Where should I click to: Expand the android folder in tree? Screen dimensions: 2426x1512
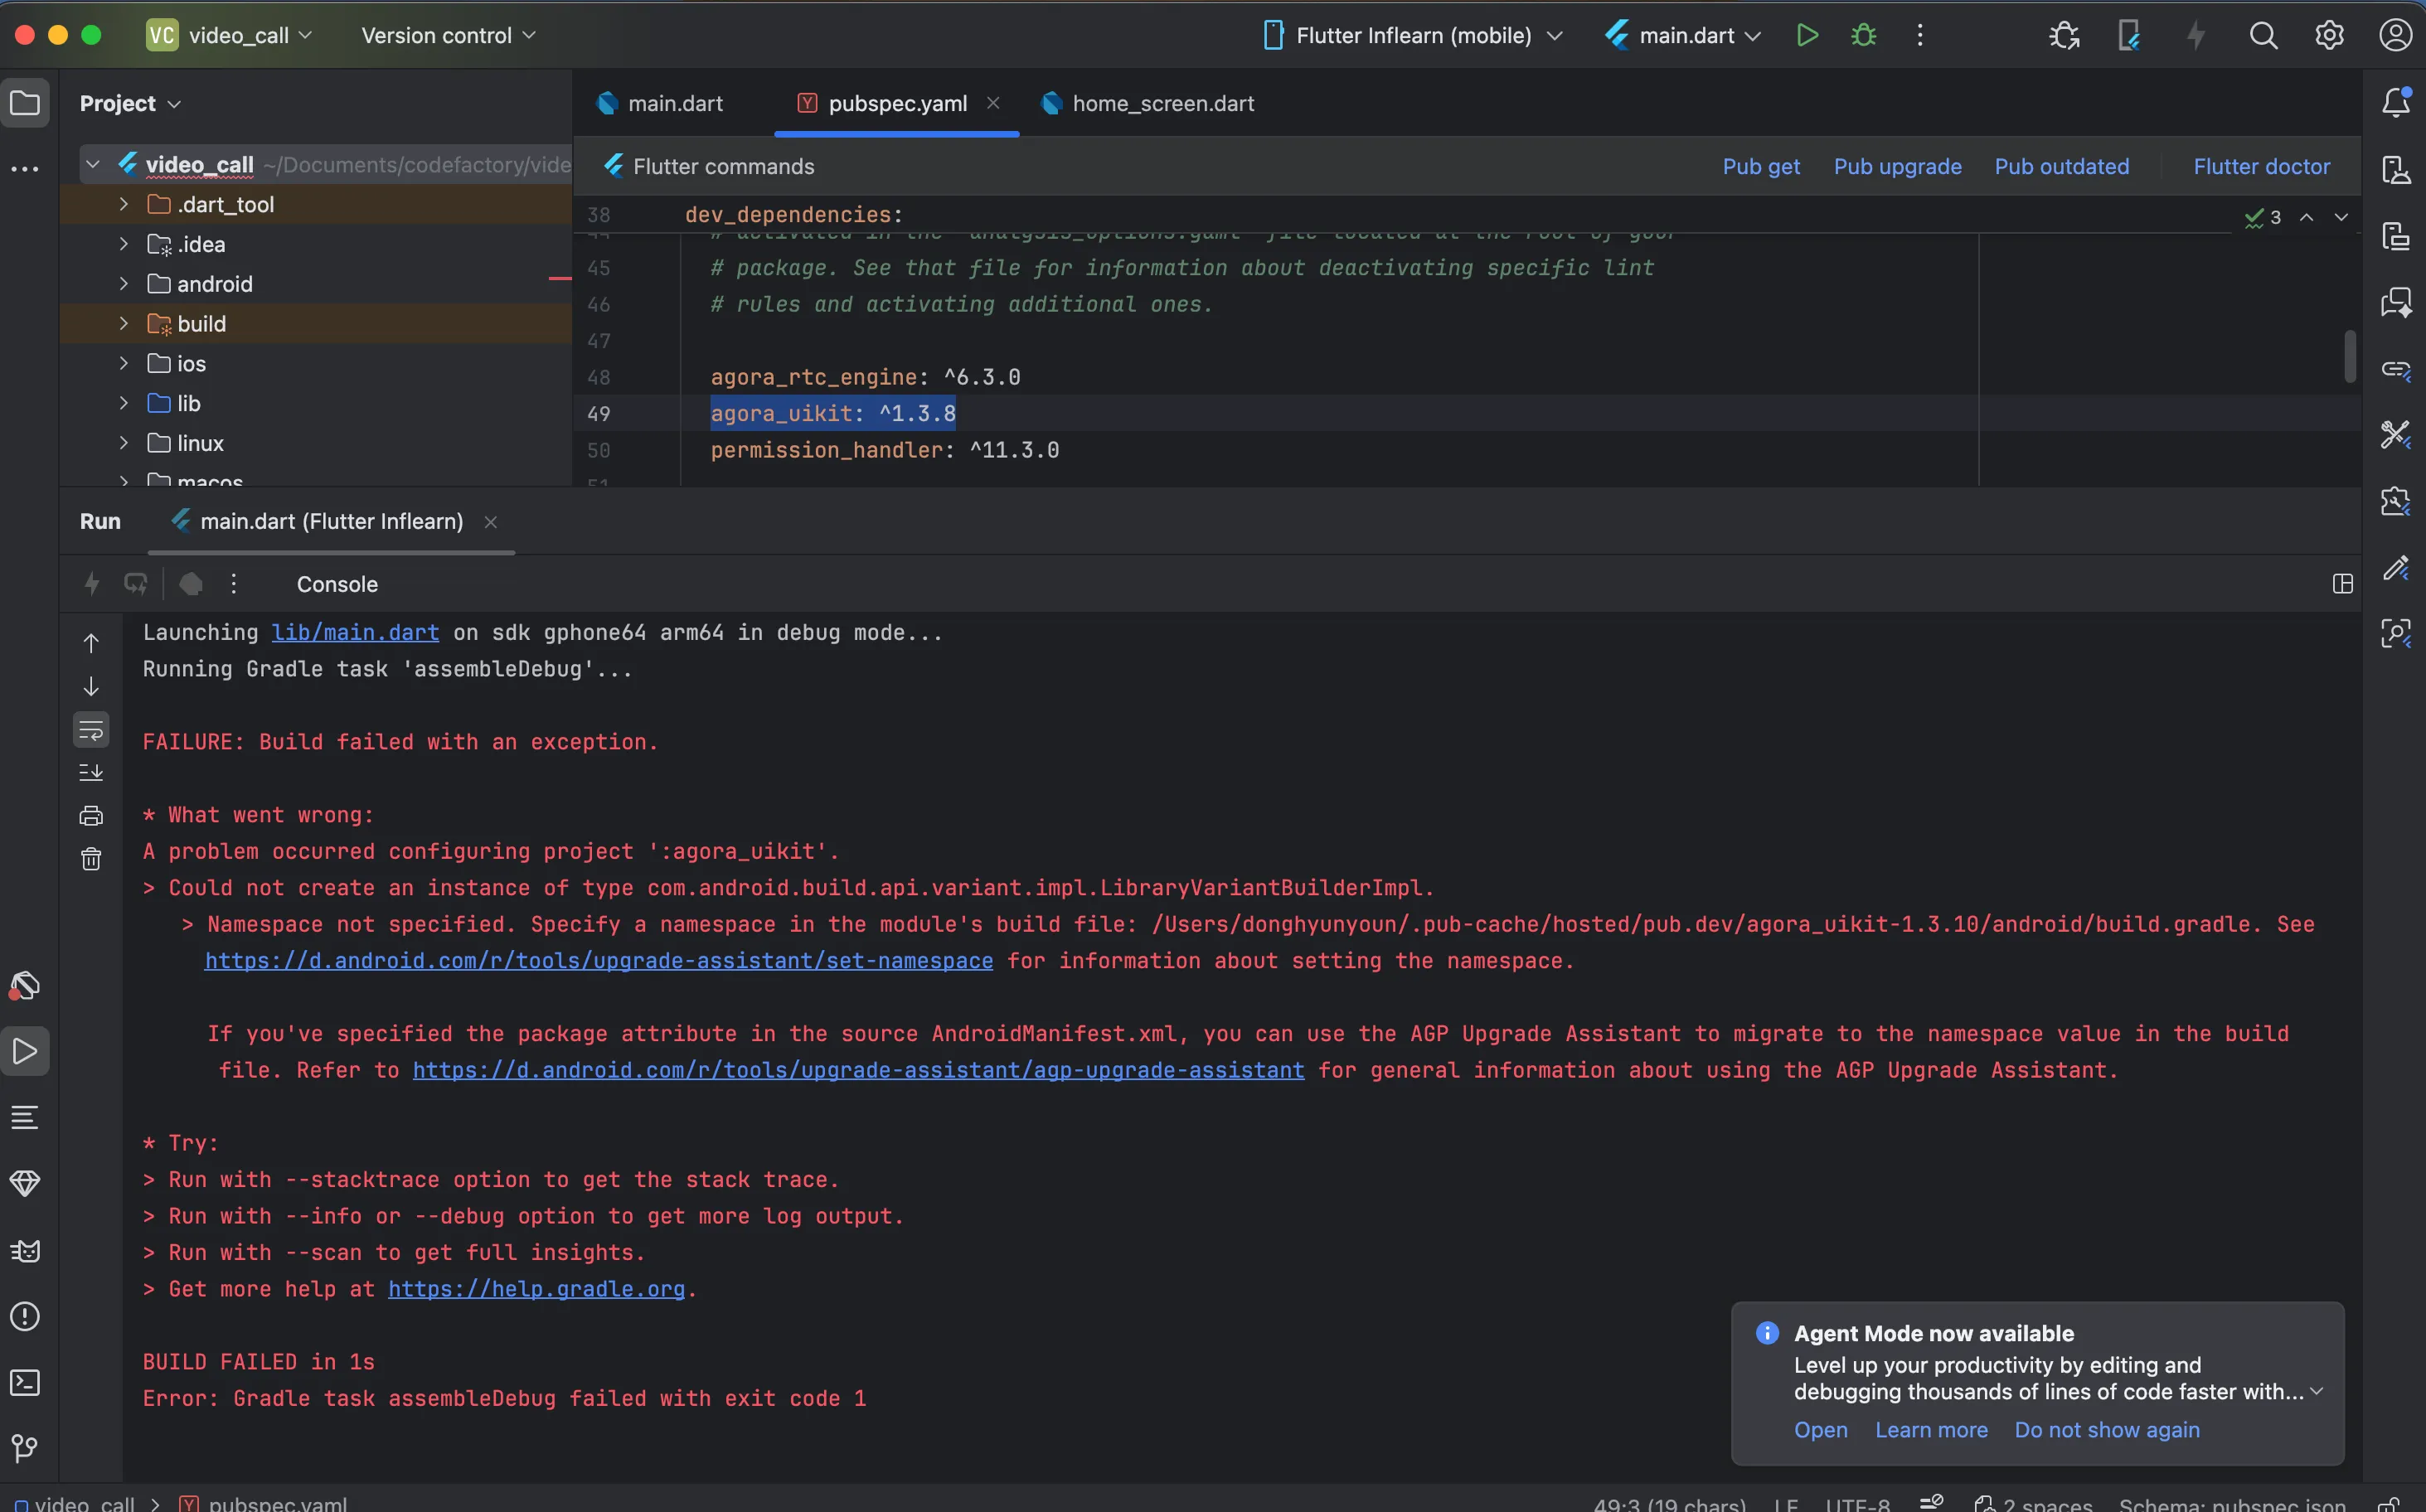click(123, 284)
